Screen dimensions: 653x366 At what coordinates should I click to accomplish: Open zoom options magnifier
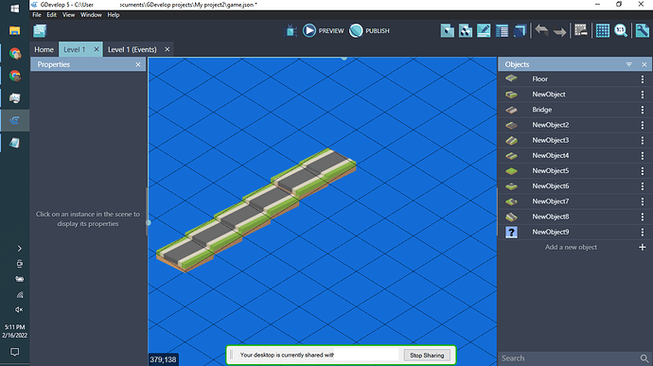click(x=621, y=31)
